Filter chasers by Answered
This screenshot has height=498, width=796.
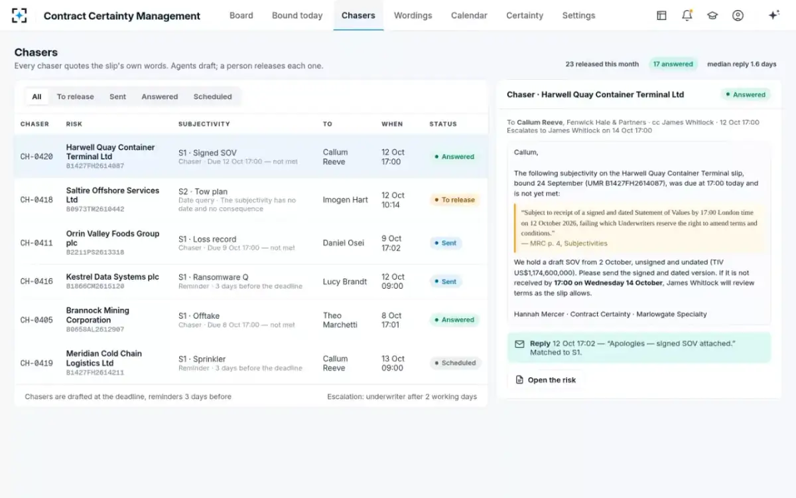click(159, 96)
